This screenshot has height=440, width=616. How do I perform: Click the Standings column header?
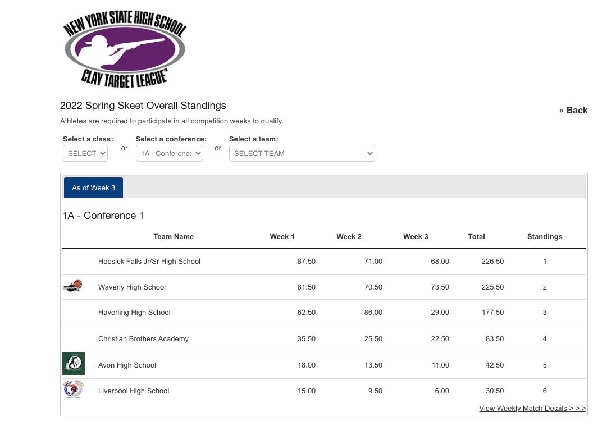[545, 237]
